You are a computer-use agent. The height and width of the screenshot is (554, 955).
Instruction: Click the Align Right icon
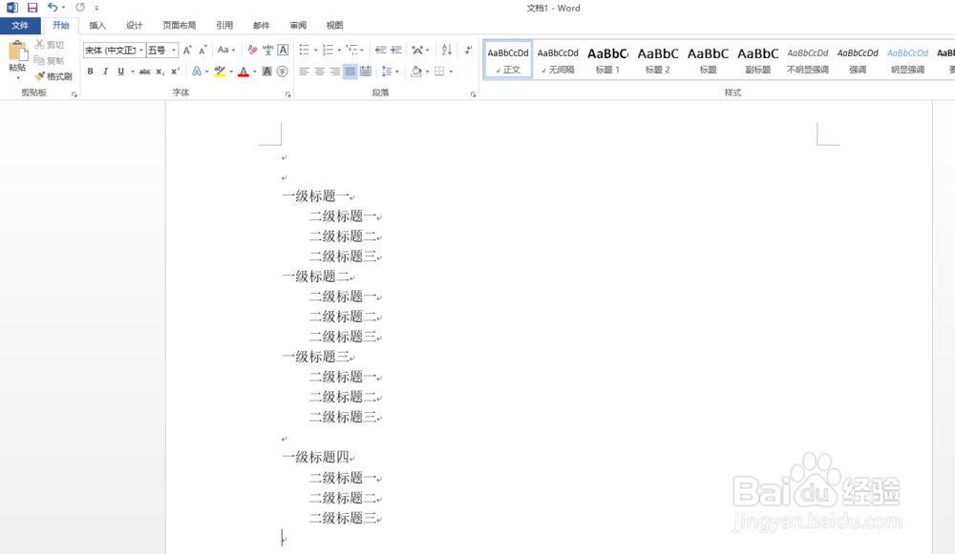tap(334, 72)
